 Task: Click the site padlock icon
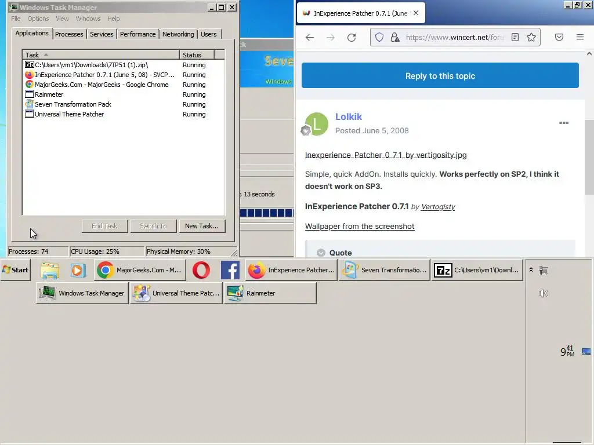click(394, 37)
